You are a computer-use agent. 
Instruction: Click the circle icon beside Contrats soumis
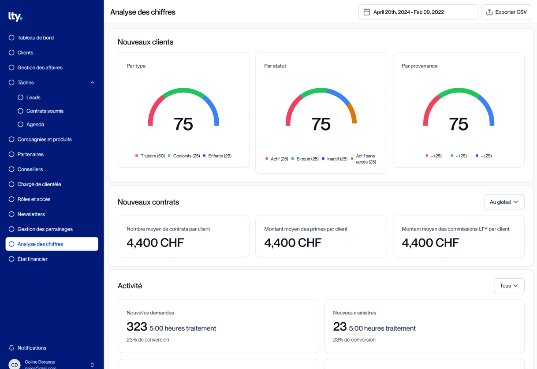point(20,111)
